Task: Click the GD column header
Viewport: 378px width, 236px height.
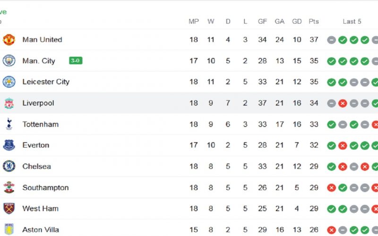Action: click(297, 21)
